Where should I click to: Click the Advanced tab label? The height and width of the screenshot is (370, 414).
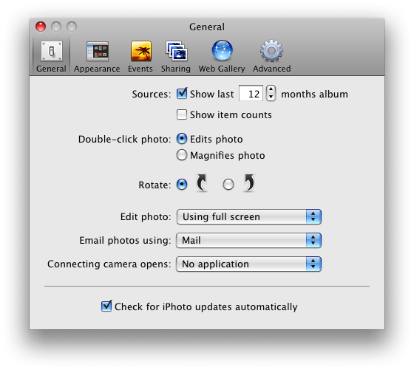coord(272,69)
